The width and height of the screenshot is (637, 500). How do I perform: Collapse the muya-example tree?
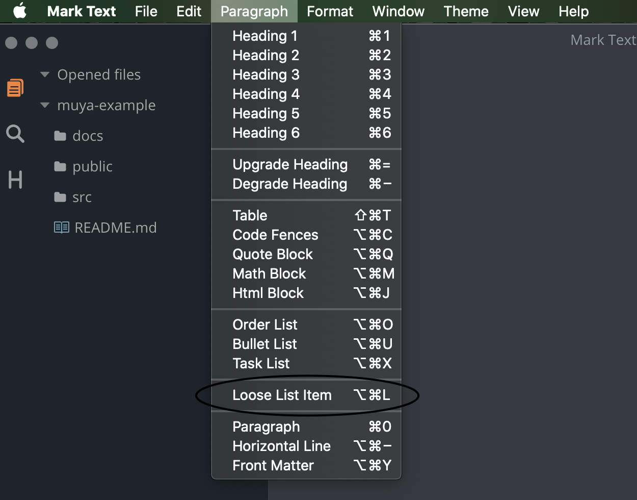point(44,106)
